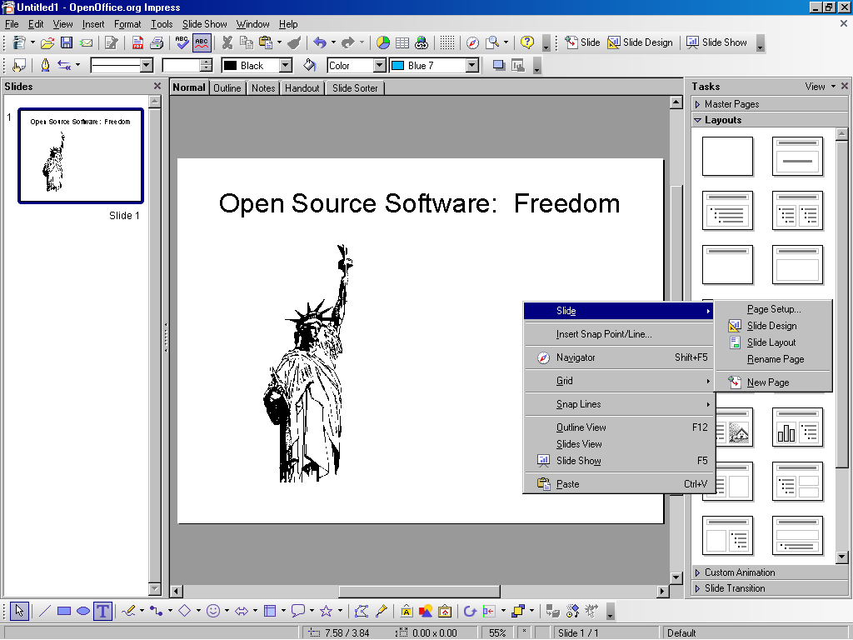This screenshot has width=853, height=640.
Task: Pick the Line drawing tool
Action: click(45, 611)
